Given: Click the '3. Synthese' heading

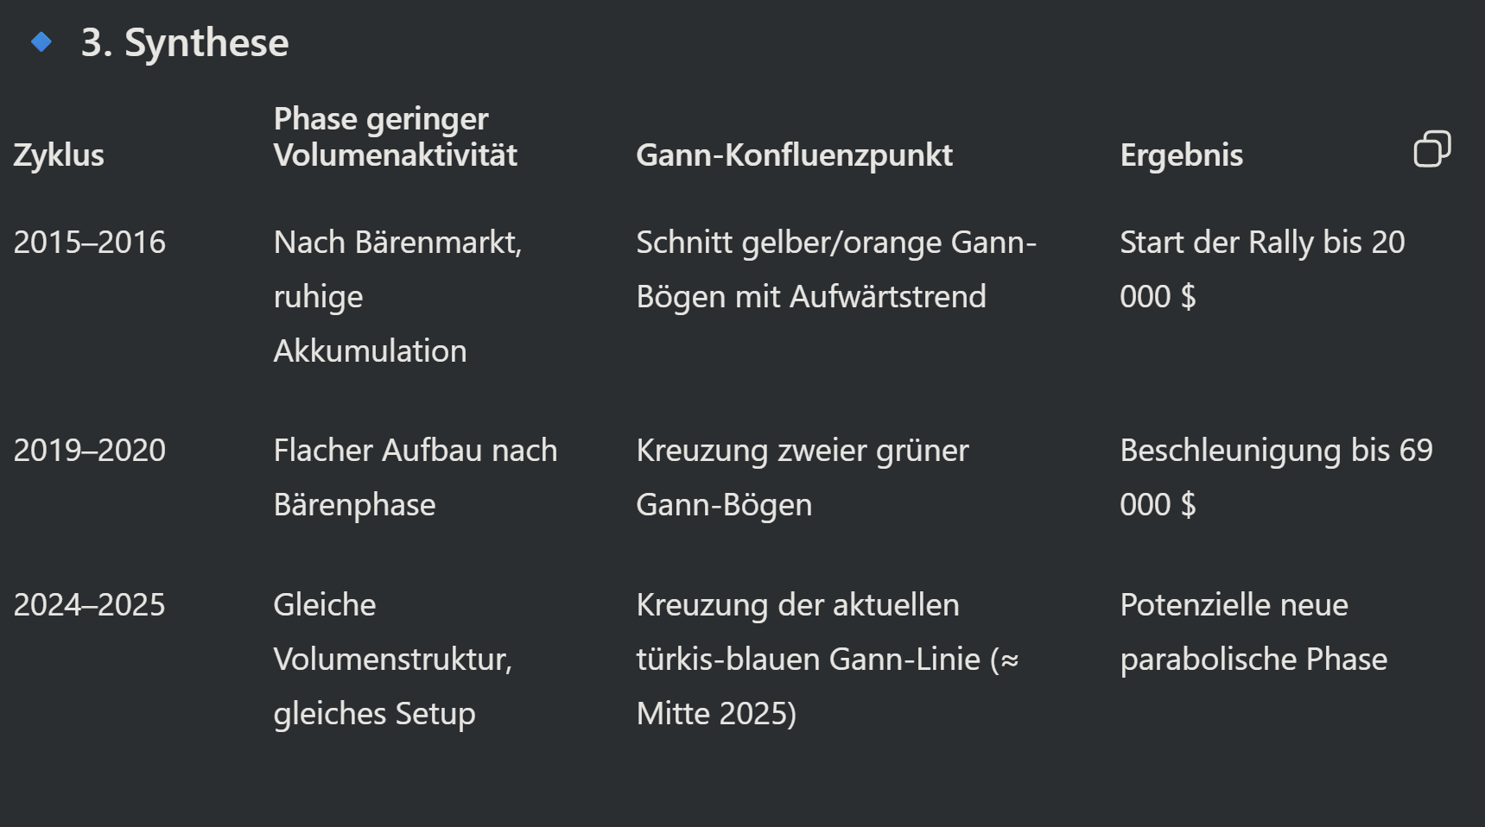Looking at the screenshot, I should [x=185, y=42].
